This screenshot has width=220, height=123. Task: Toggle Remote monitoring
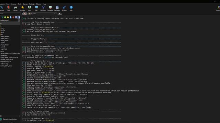click(10, 119)
